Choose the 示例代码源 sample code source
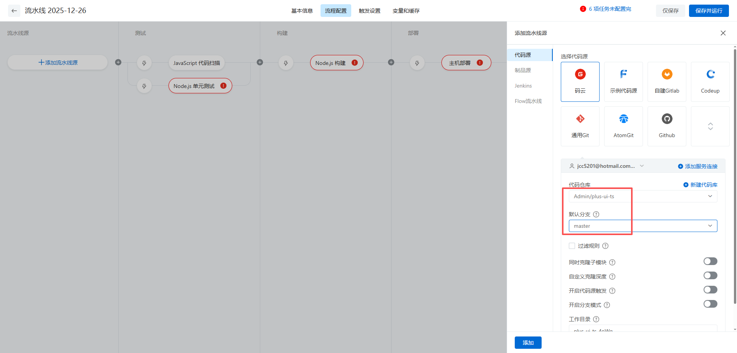 click(623, 82)
